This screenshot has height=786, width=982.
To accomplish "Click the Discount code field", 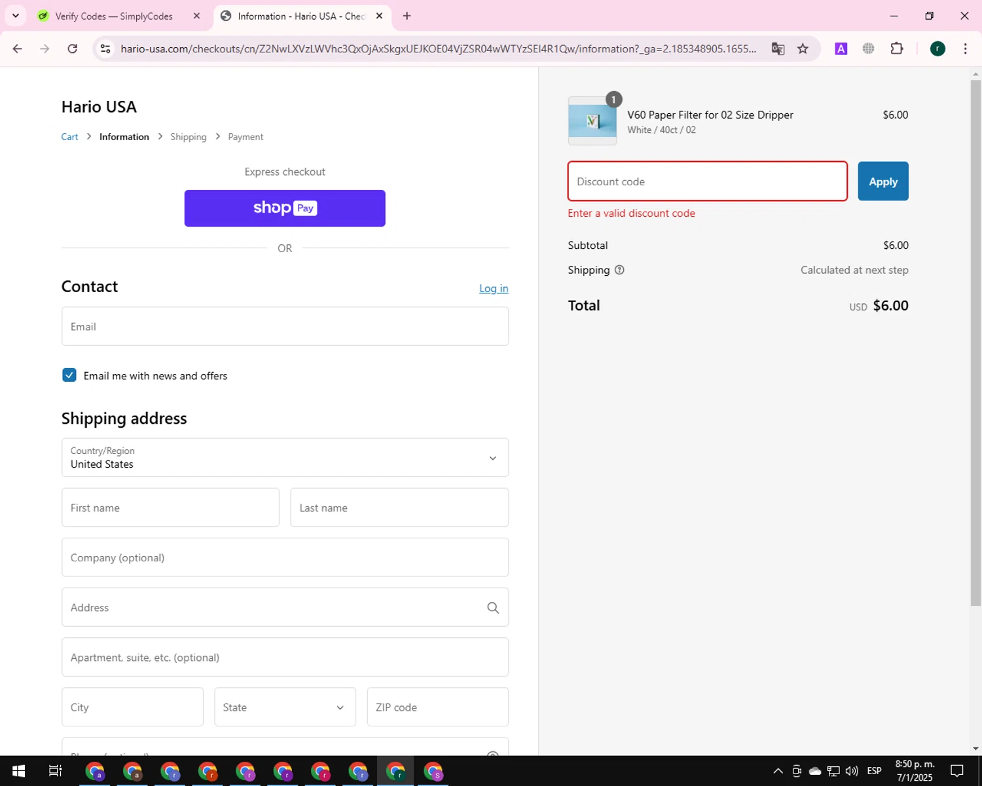I will 707,181.
